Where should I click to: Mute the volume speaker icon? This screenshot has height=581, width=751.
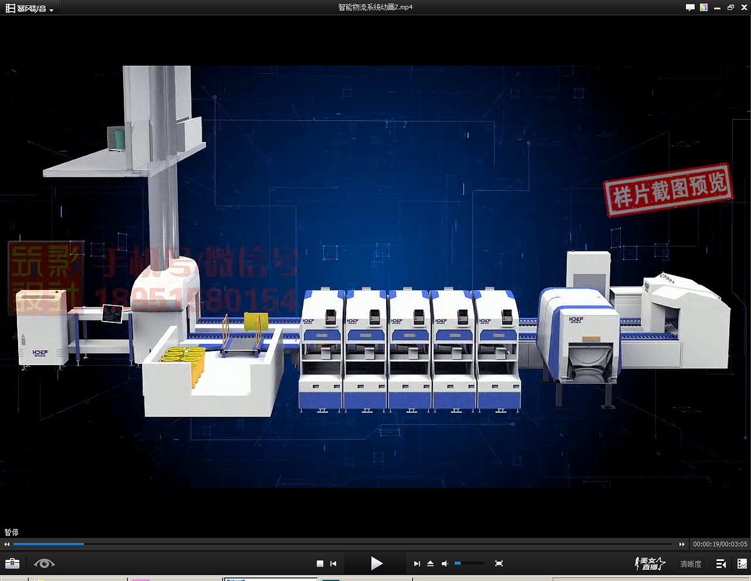pos(445,564)
